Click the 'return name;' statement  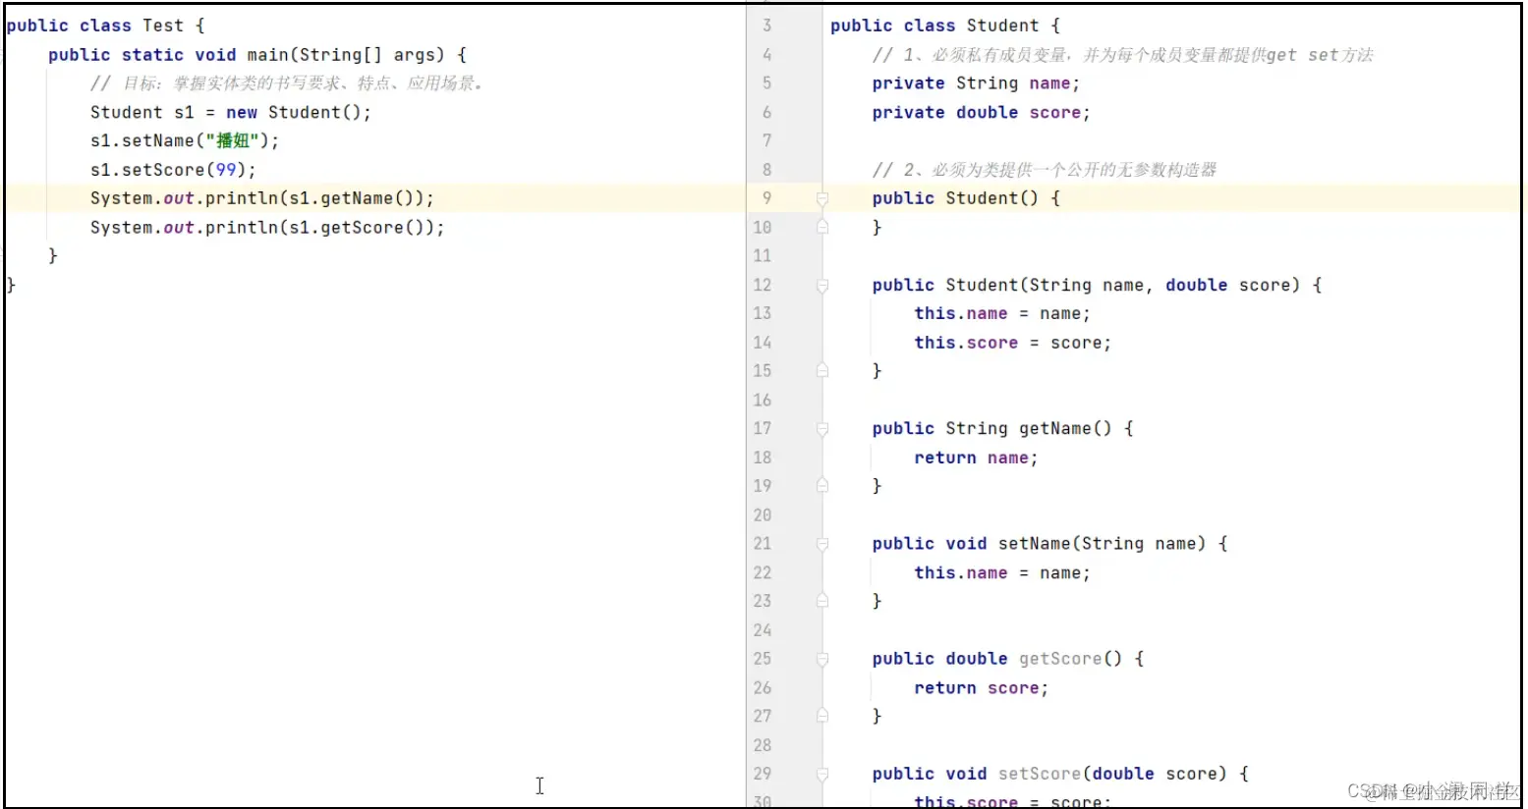click(x=976, y=458)
